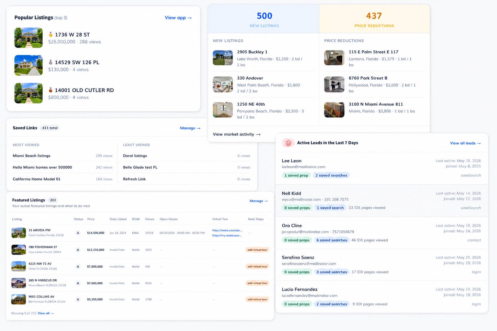
Task: Click the 411 total badge beside Saved Links
Action: [50, 128]
